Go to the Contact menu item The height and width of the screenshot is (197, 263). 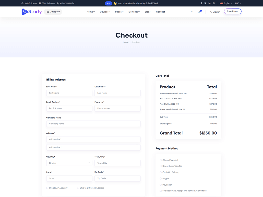click(160, 12)
